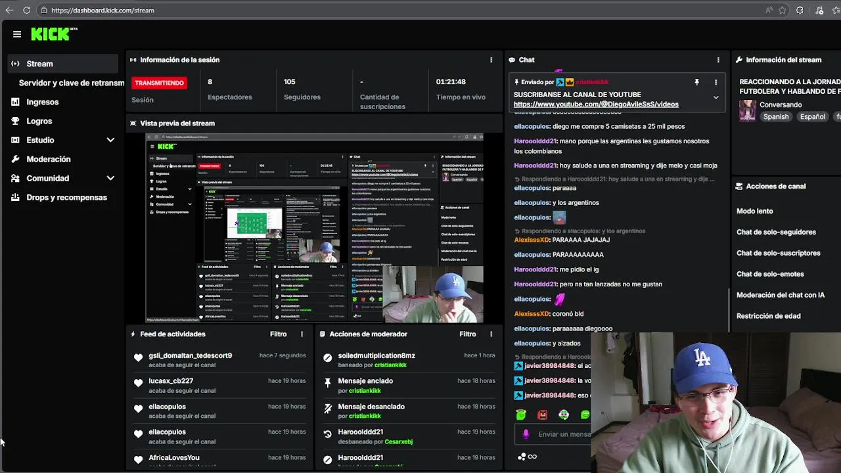Click heart icon beside lucasx_cb227 follow
This screenshot has width=841, height=473.
138,383
